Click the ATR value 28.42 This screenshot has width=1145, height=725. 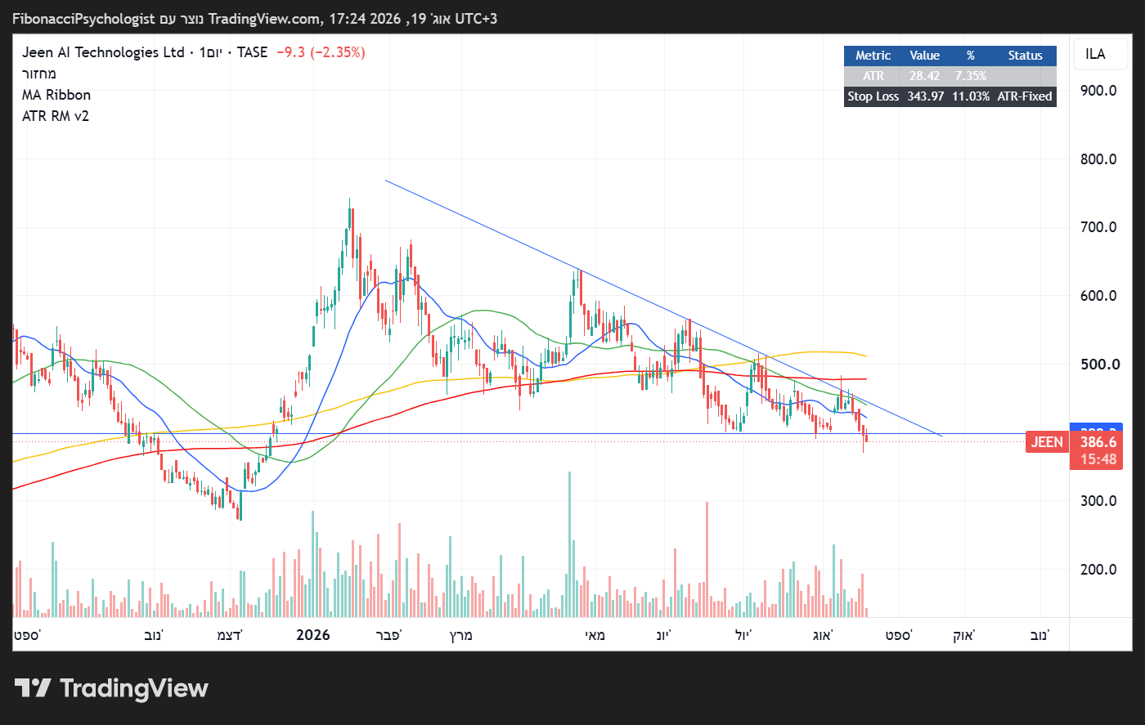[925, 76]
